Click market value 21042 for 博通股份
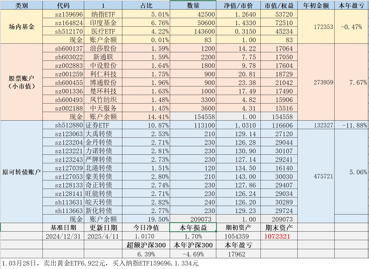This screenshot has height=269, width=369. pyautogui.click(x=279, y=82)
